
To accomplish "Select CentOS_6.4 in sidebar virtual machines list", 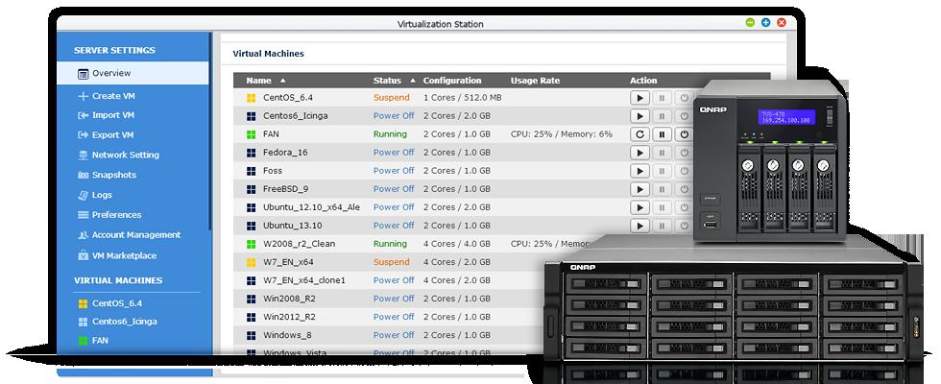I will click(117, 303).
